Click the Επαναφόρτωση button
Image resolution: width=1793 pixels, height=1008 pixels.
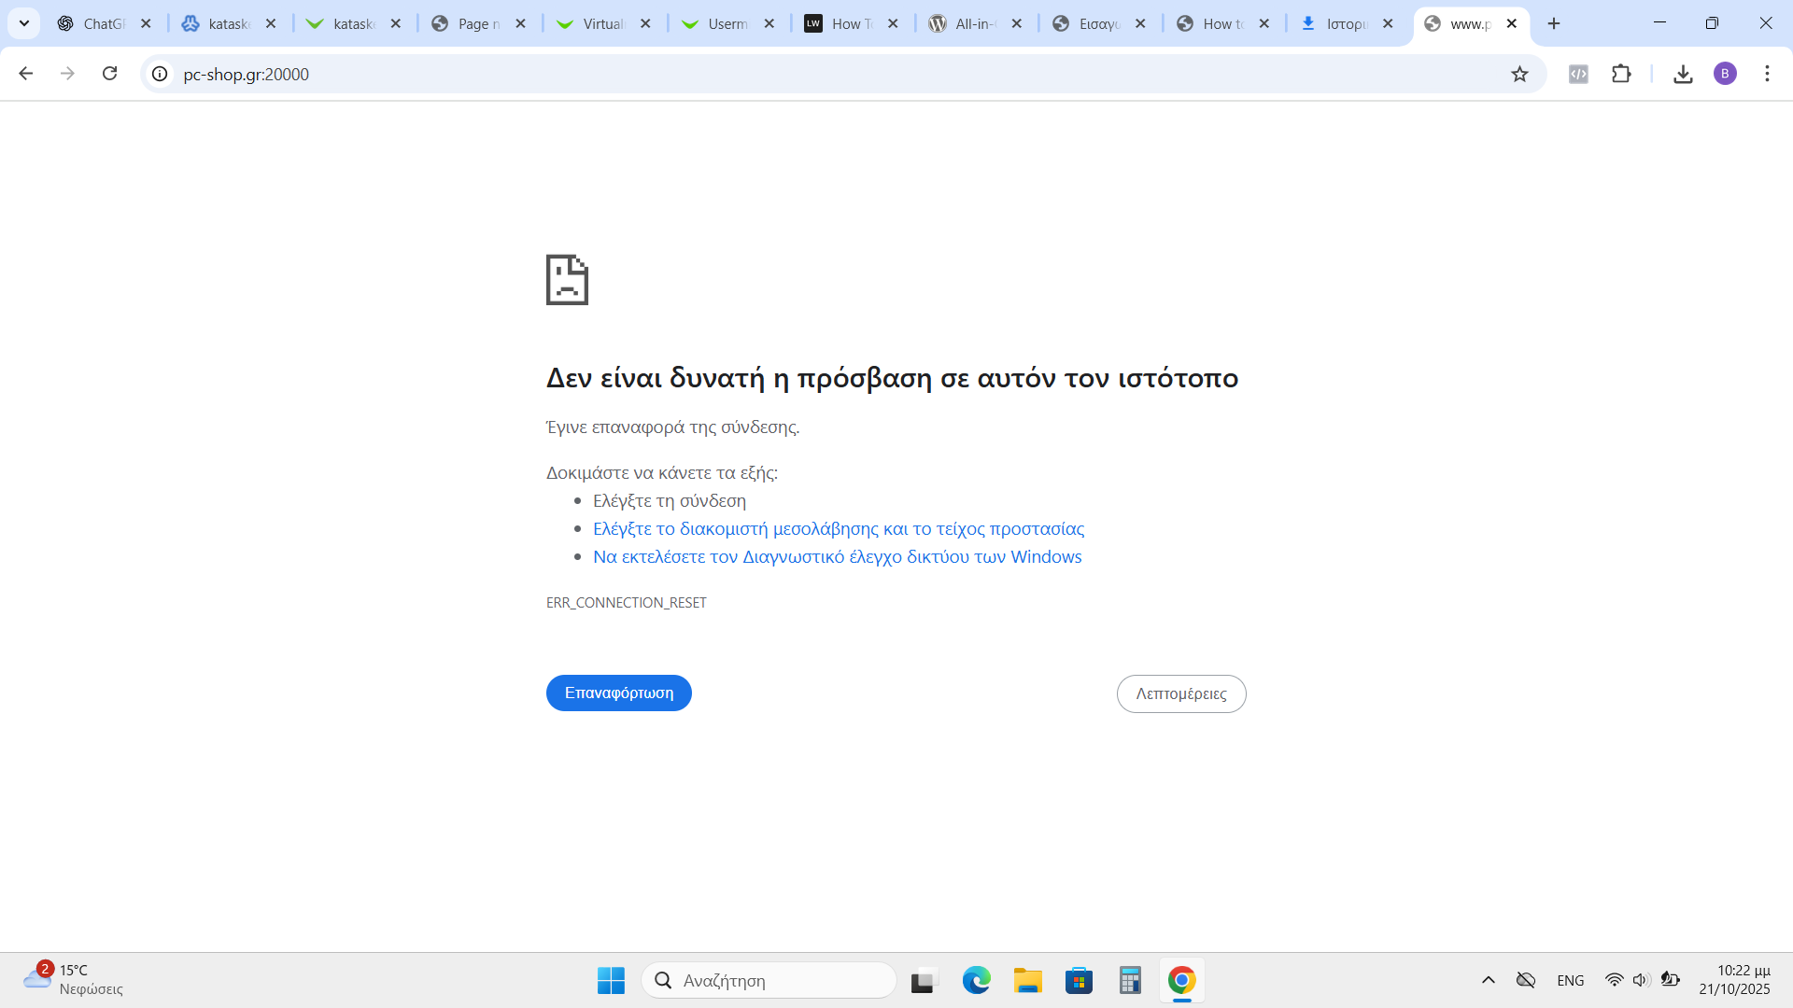point(618,693)
